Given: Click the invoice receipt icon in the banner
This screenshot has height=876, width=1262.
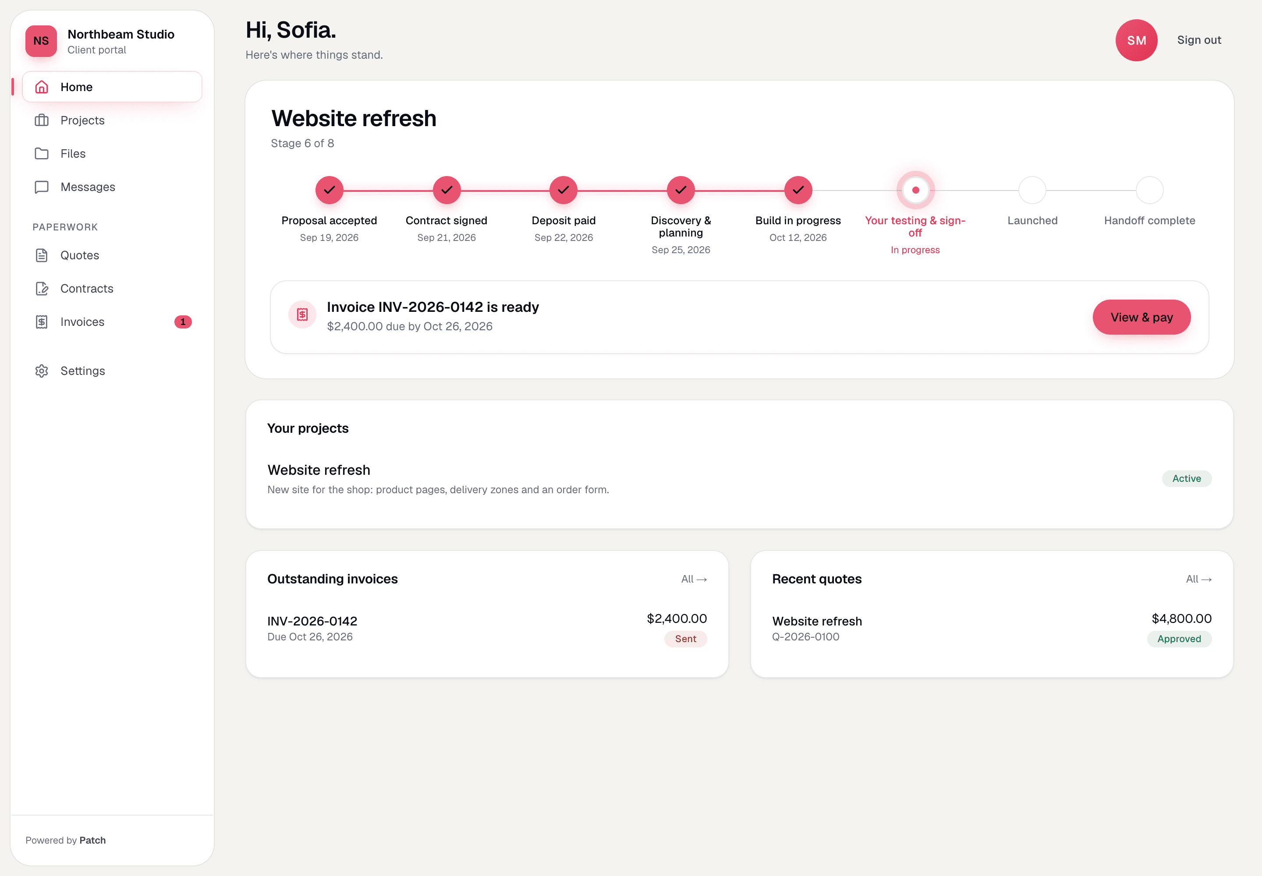Looking at the screenshot, I should (x=302, y=314).
